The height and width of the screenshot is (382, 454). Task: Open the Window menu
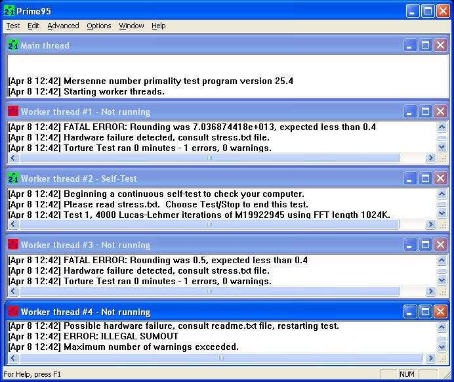(131, 26)
